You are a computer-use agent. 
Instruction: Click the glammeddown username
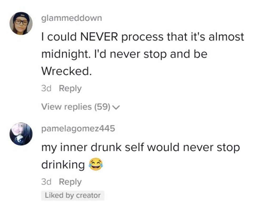71,18
